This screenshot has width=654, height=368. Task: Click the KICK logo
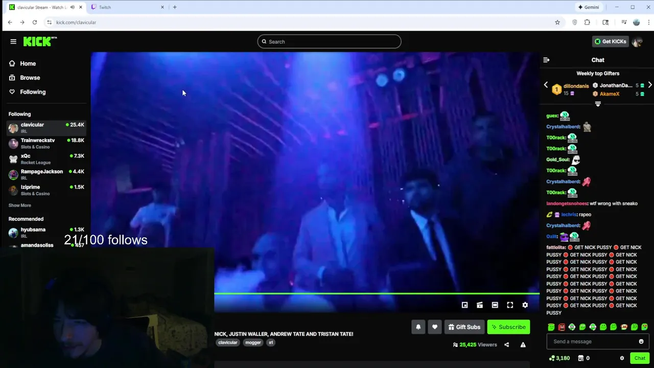(x=40, y=41)
